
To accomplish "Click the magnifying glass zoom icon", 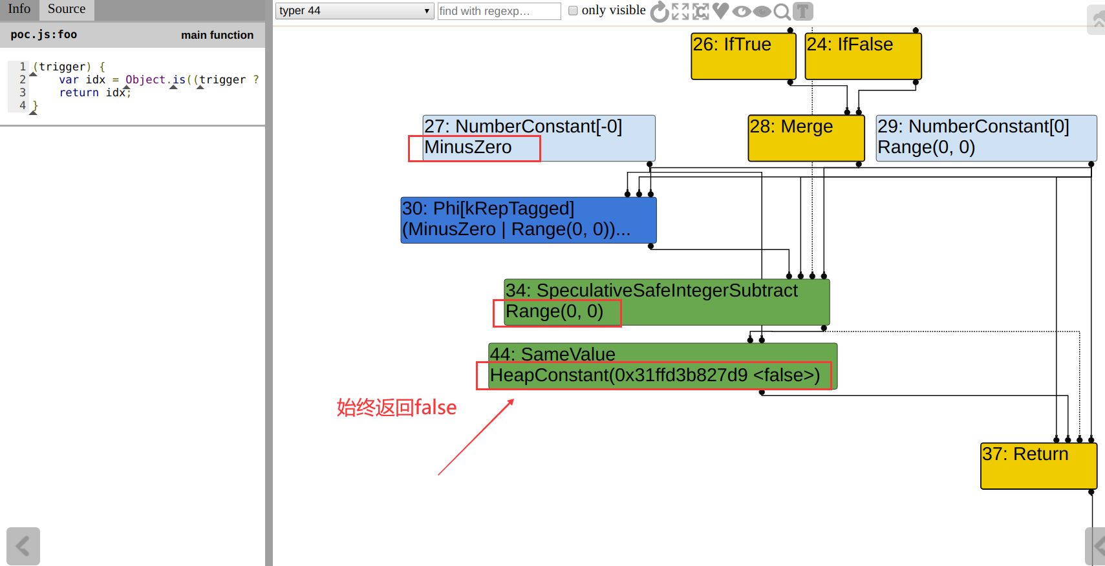I will click(x=782, y=12).
